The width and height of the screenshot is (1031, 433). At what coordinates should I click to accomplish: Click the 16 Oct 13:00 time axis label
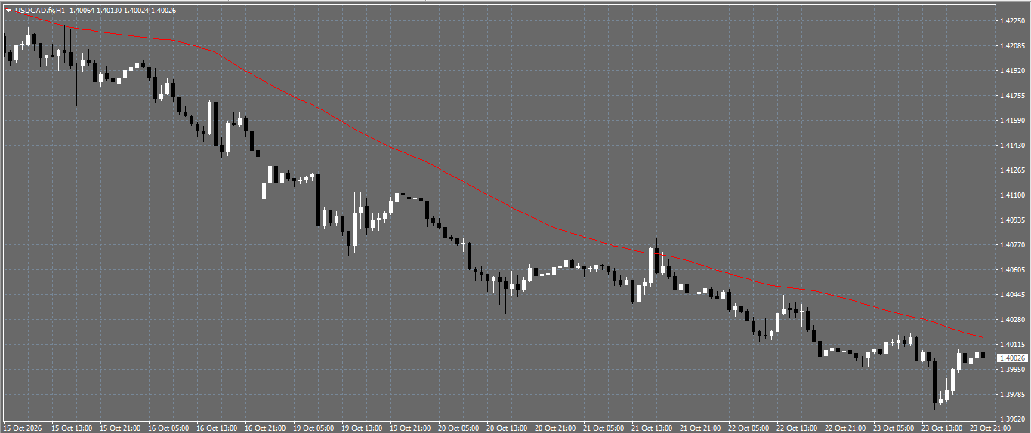pyautogui.click(x=217, y=428)
